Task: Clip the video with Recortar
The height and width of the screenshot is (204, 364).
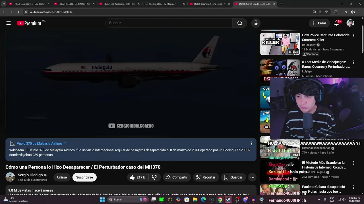Action: [206, 177]
